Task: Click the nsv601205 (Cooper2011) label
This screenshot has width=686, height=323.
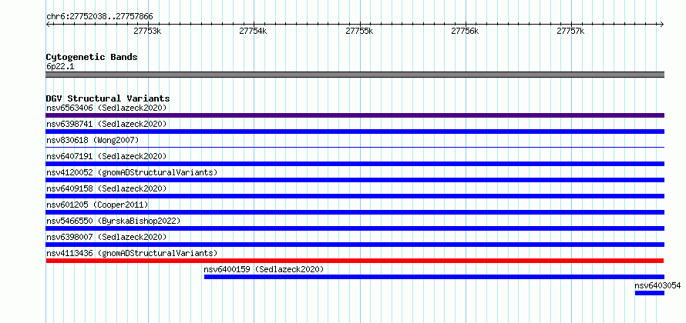Action: click(x=97, y=205)
